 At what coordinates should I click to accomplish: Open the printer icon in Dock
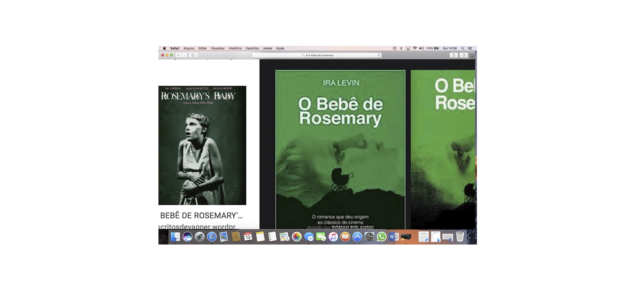pos(406,237)
